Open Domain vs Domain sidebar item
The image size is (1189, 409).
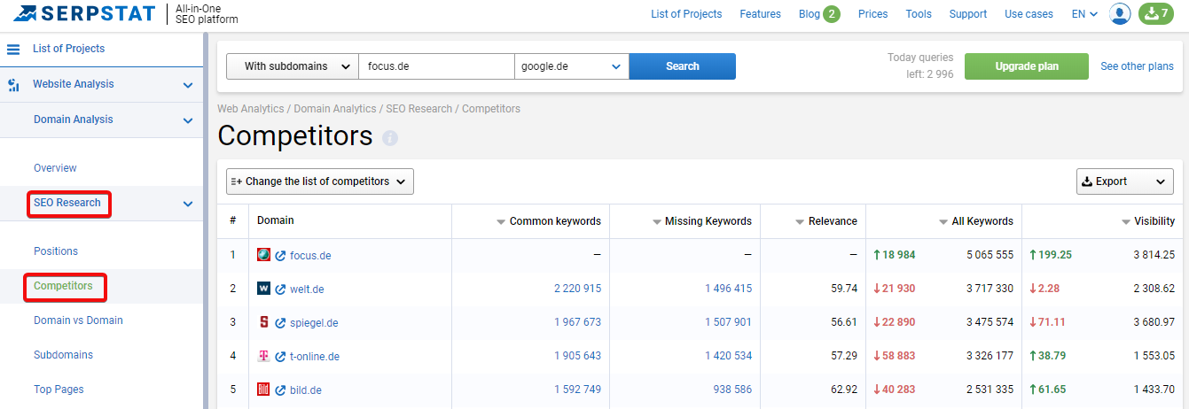coord(78,320)
